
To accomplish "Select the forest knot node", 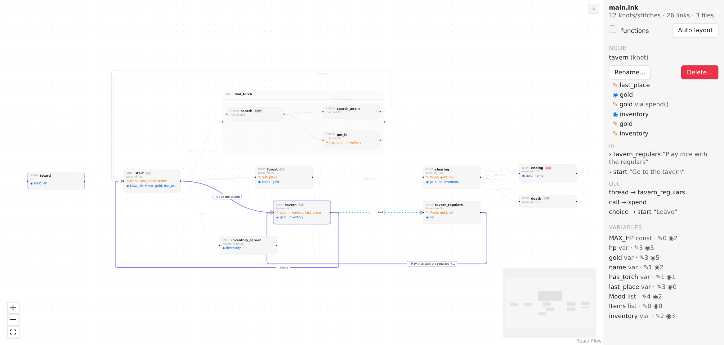I will click(x=284, y=177).
